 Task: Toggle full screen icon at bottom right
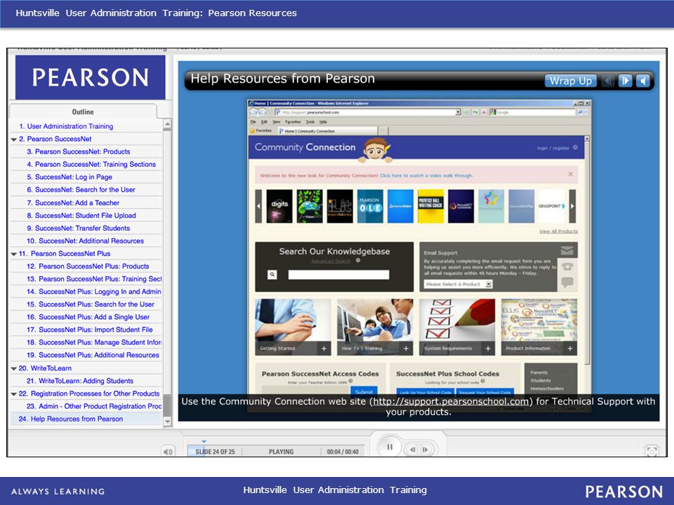click(x=652, y=451)
